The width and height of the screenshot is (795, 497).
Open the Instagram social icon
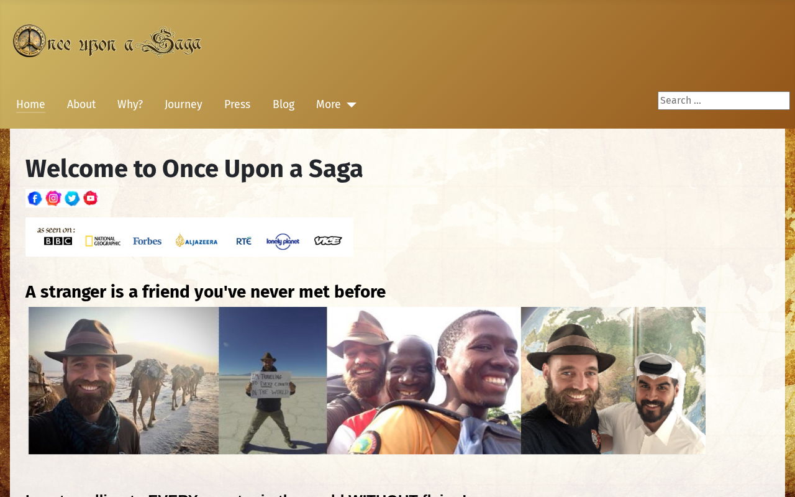tap(53, 198)
